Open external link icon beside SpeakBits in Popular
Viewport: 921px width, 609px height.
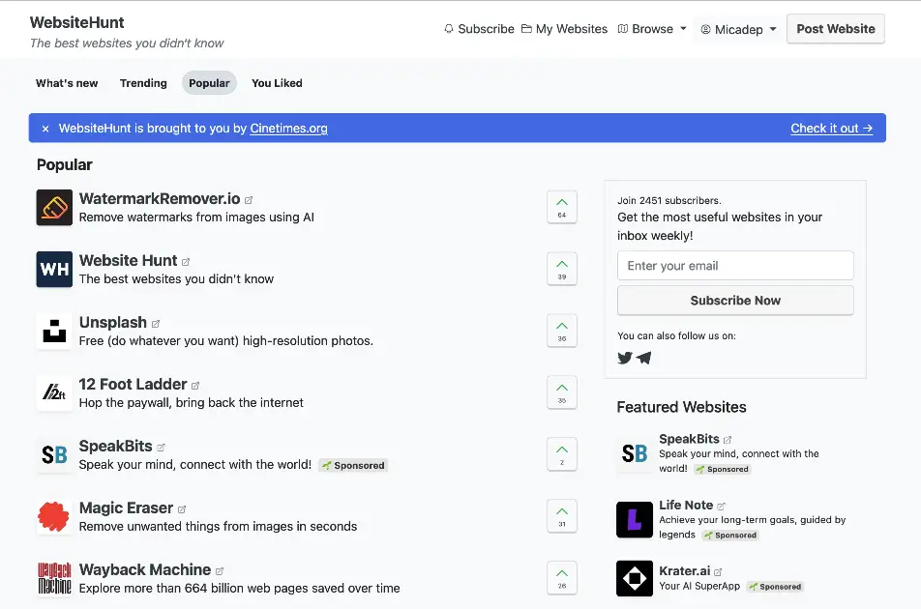[x=161, y=448]
